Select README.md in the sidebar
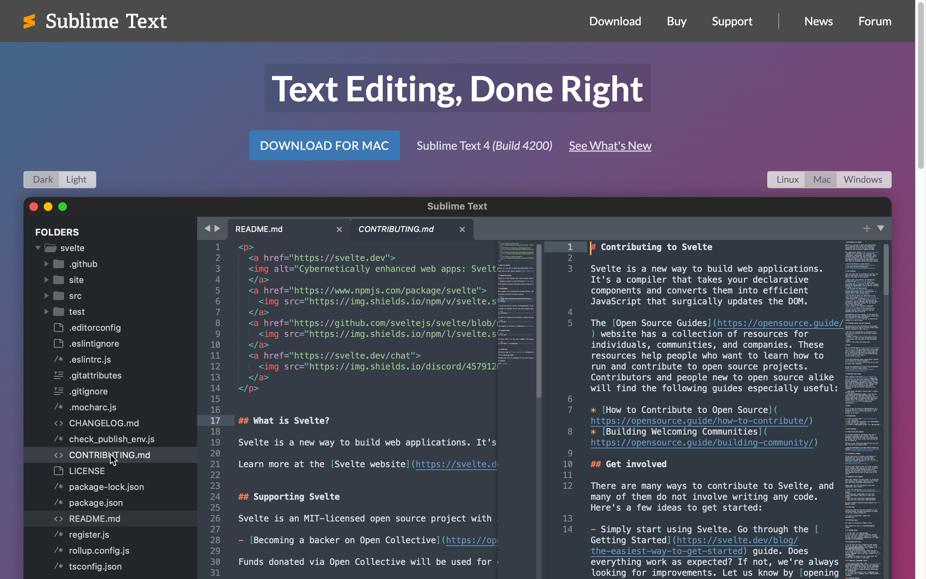This screenshot has width=926, height=579. (x=110, y=519)
